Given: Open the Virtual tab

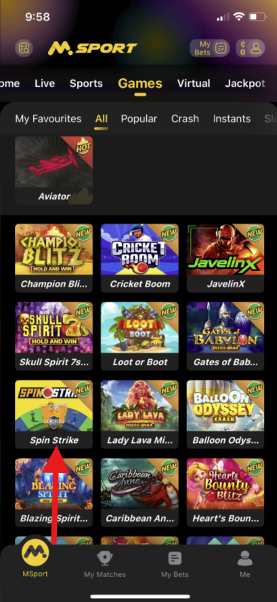Looking at the screenshot, I should click(193, 84).
